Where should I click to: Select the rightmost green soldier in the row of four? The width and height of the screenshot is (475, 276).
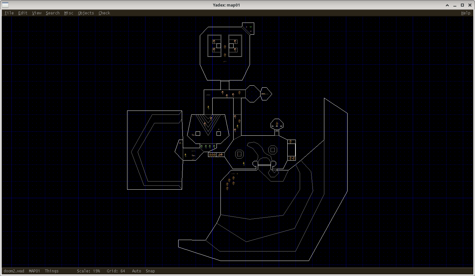point(214,147)
